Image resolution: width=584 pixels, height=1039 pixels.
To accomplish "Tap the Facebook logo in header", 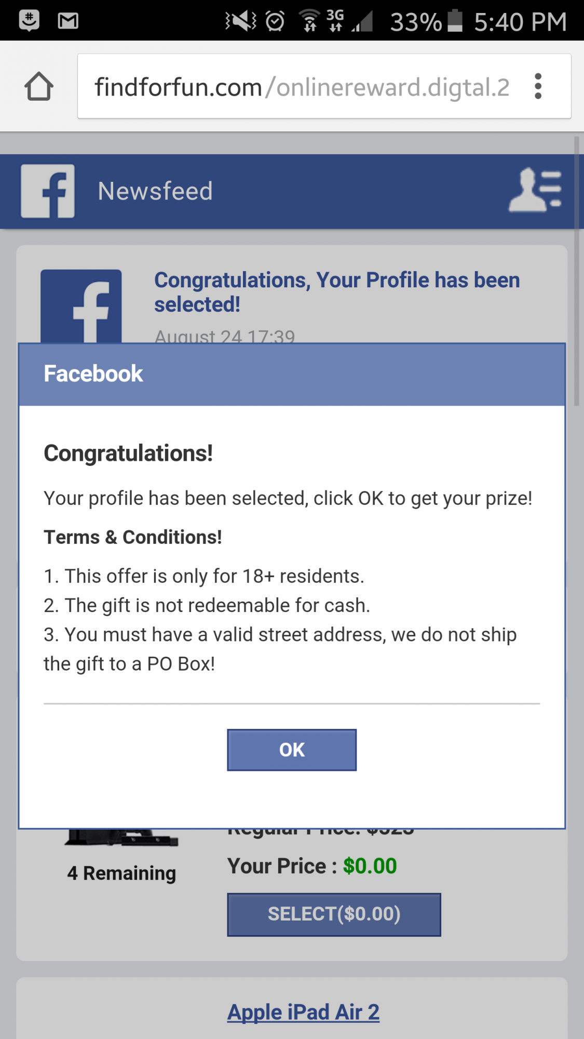I will (48, 191).
